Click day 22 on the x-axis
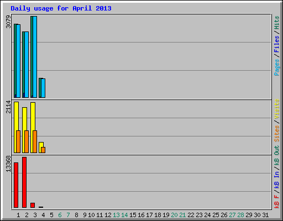Screen dimensions: 283x221 pos(191,215)
